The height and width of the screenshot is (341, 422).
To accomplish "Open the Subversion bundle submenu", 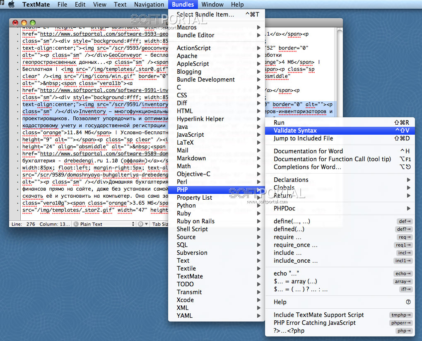I will [216, 253].
